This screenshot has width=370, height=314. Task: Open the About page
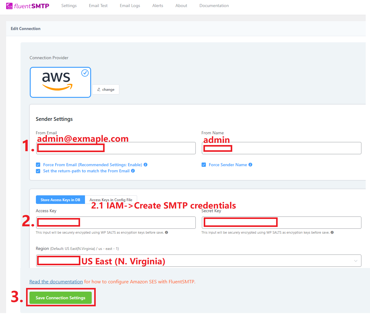pyautogui.click(x=181, y=6)
